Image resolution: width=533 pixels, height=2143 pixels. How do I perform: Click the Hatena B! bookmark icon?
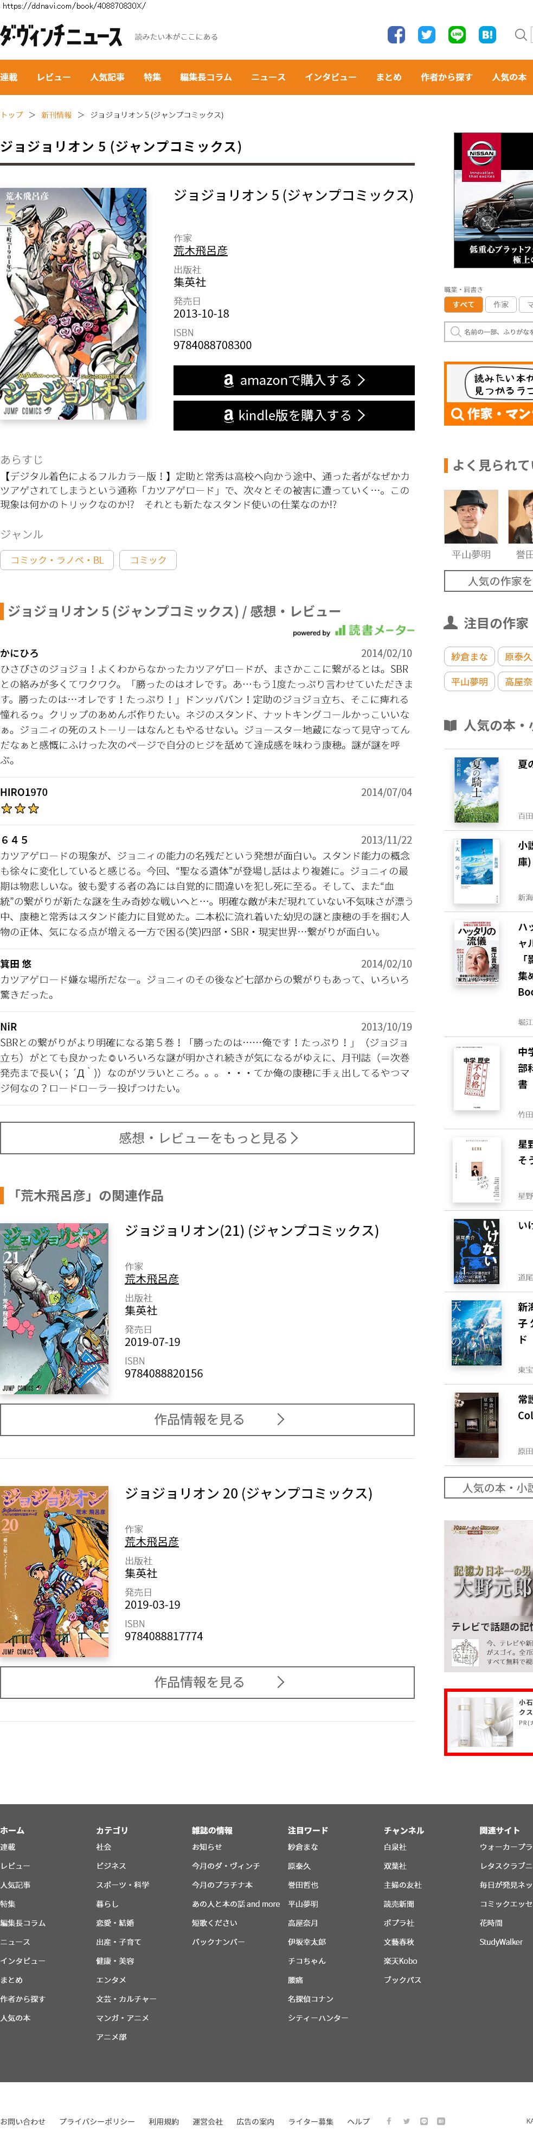pos(487,34)
